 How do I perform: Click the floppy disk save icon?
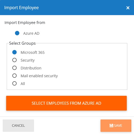point(111,126)
